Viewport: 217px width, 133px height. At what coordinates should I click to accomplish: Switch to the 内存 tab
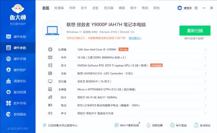coord(72,8)
